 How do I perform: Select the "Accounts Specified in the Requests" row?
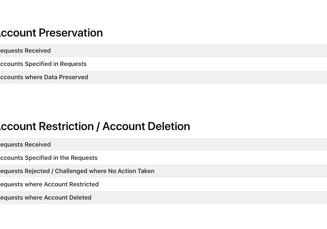(48, 158)
